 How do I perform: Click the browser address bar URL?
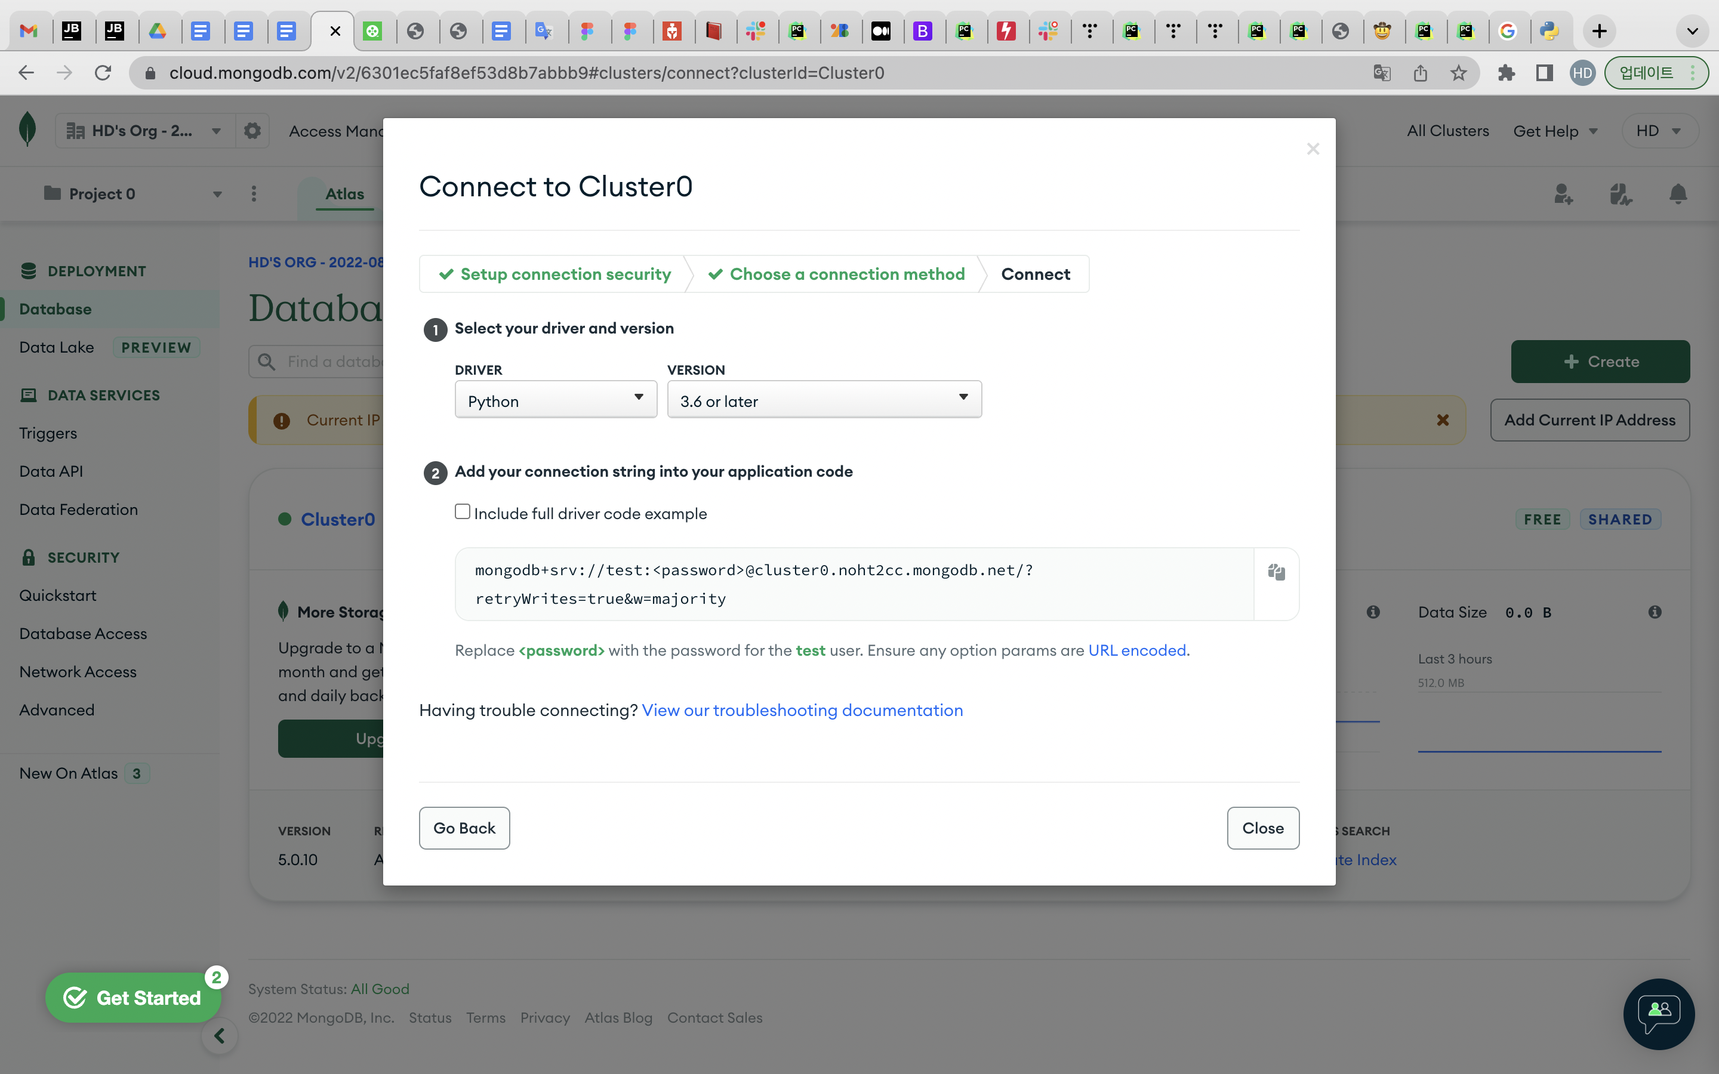click(526, 72)
